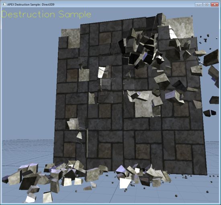Select the bright white fragment on ground center
221x205 pixels.
[x=125, y=183]
